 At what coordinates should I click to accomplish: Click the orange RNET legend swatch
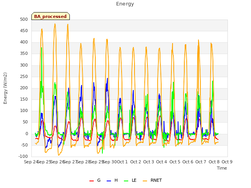145,181
